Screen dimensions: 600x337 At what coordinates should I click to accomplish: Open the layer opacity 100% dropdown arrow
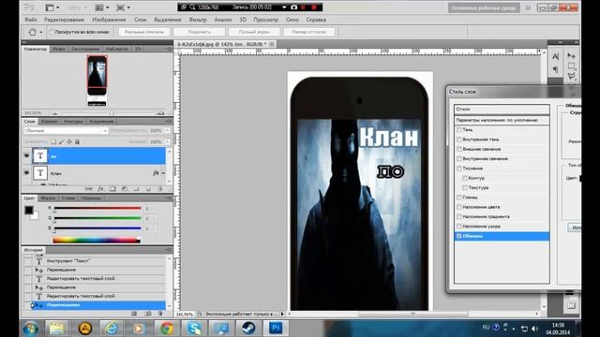click(167, 131)
